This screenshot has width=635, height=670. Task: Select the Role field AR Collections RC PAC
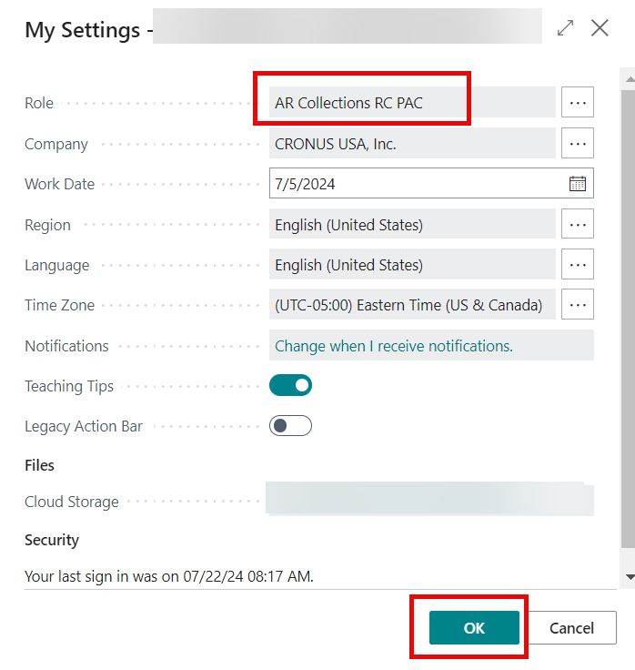coord(412,103)
